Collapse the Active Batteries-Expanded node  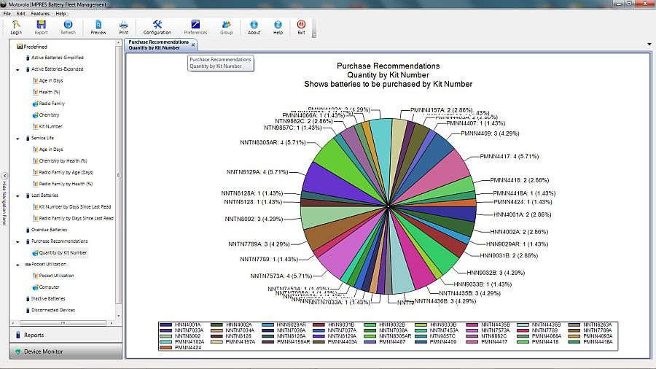pos(17,69)
